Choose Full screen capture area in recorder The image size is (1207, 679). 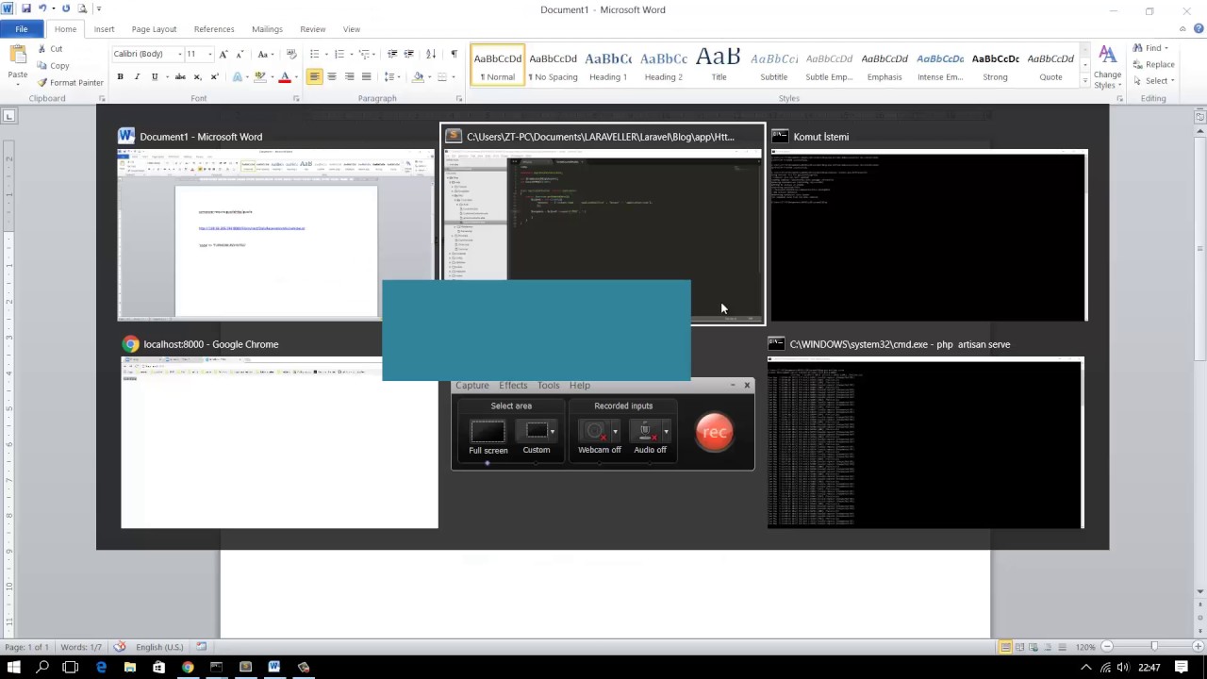(488, 432)
